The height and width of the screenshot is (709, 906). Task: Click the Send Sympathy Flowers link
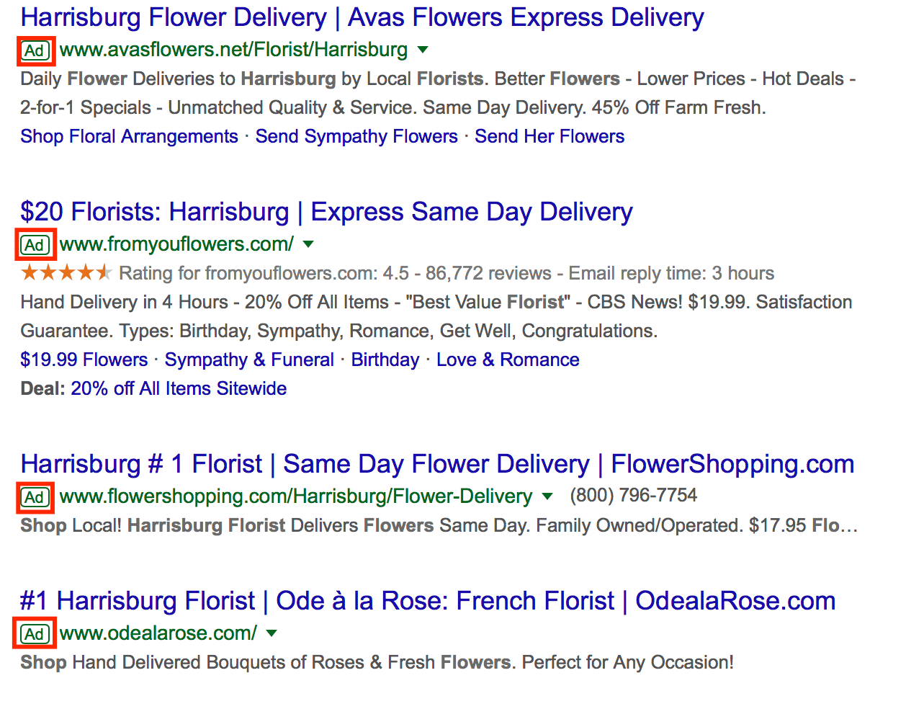356,136
